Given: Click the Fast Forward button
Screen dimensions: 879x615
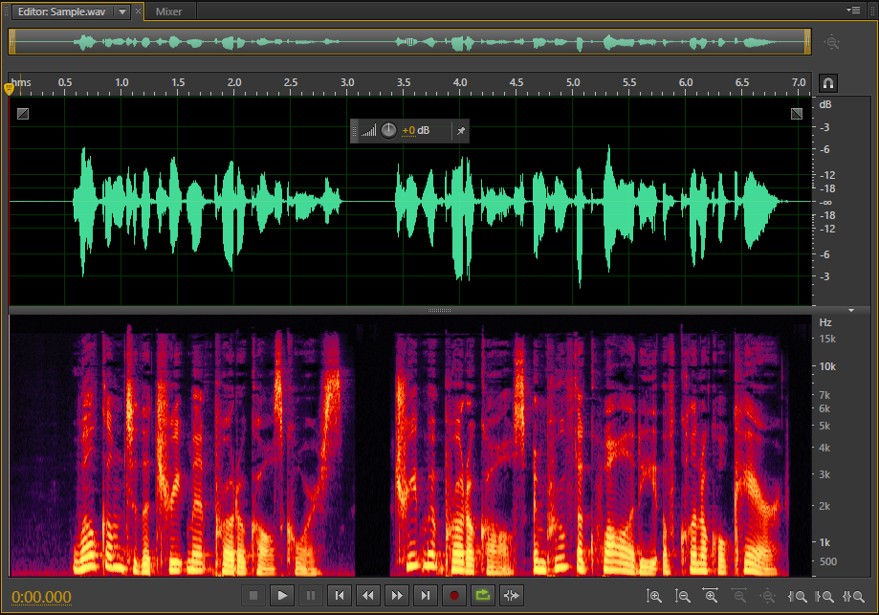Looking at the screenshot, I should (397, 596).
